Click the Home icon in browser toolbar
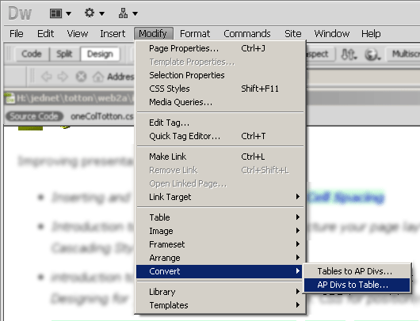 [97, 77]
